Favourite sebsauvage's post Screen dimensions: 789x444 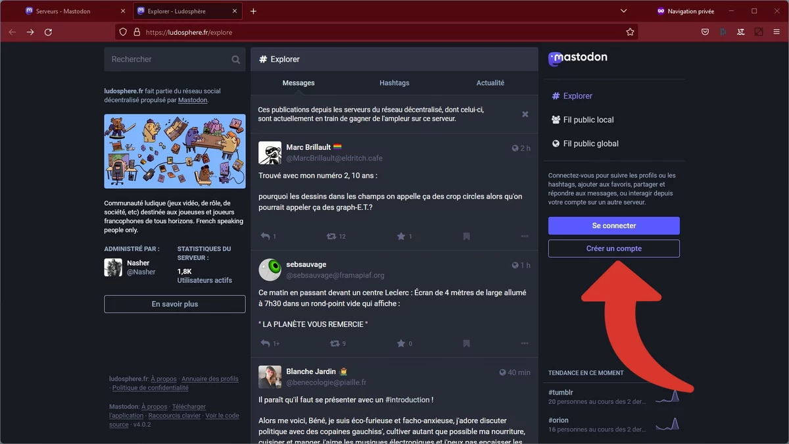[401, 343]
